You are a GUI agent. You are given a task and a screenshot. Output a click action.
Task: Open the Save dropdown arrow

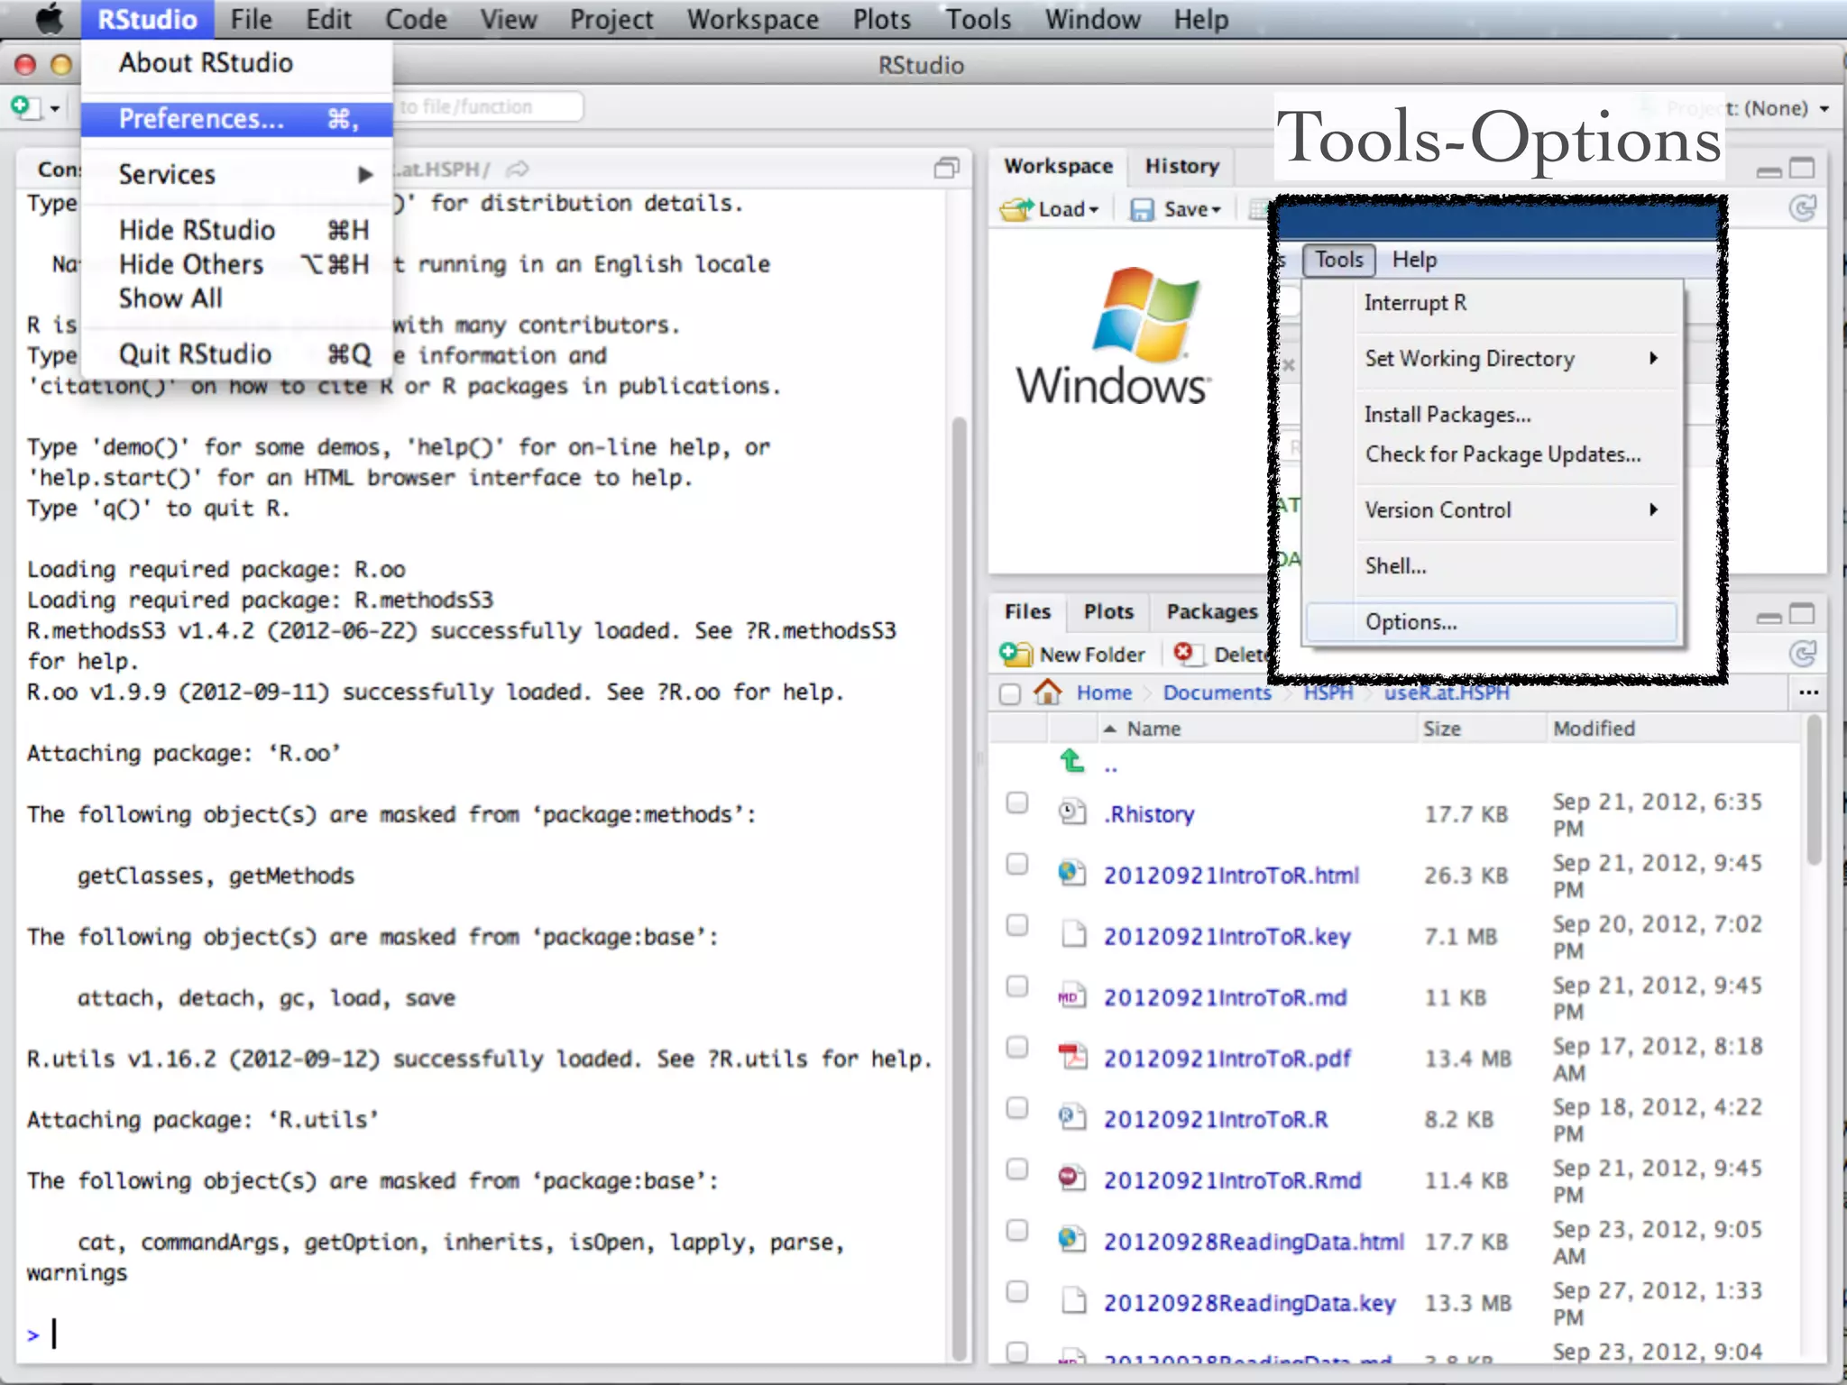coord(1217,210)
